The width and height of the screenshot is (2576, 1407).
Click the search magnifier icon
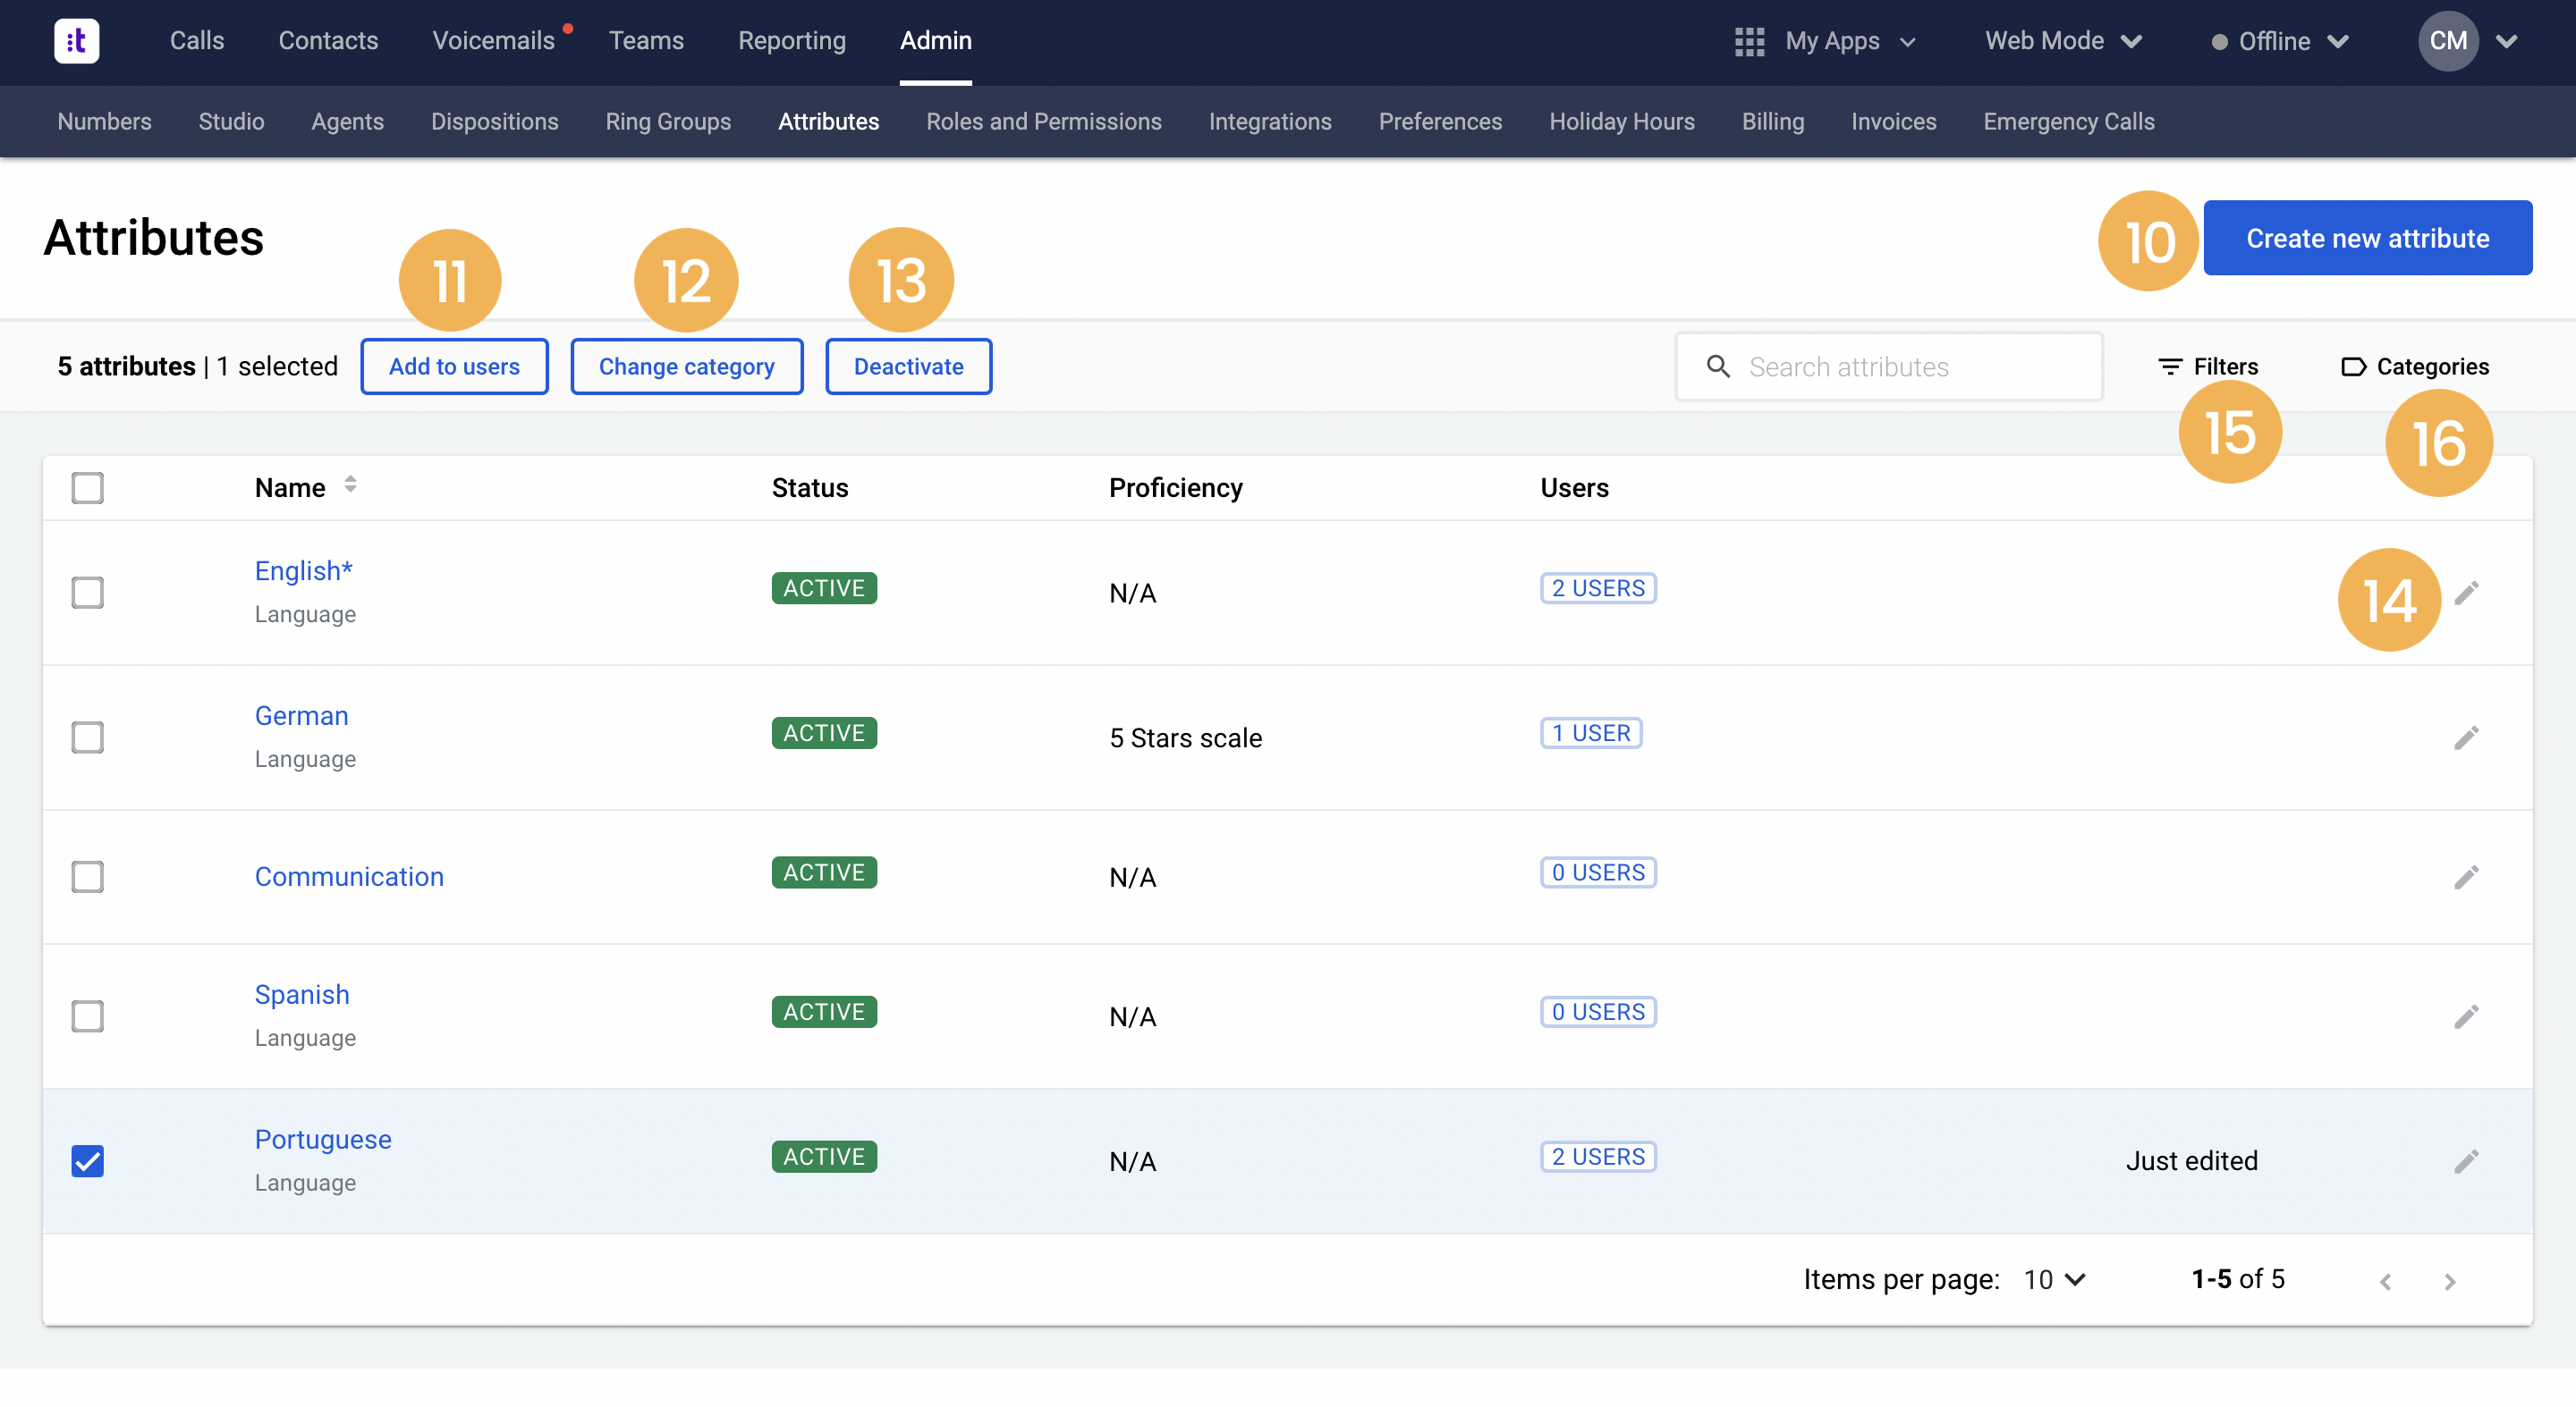point(1718,366)
